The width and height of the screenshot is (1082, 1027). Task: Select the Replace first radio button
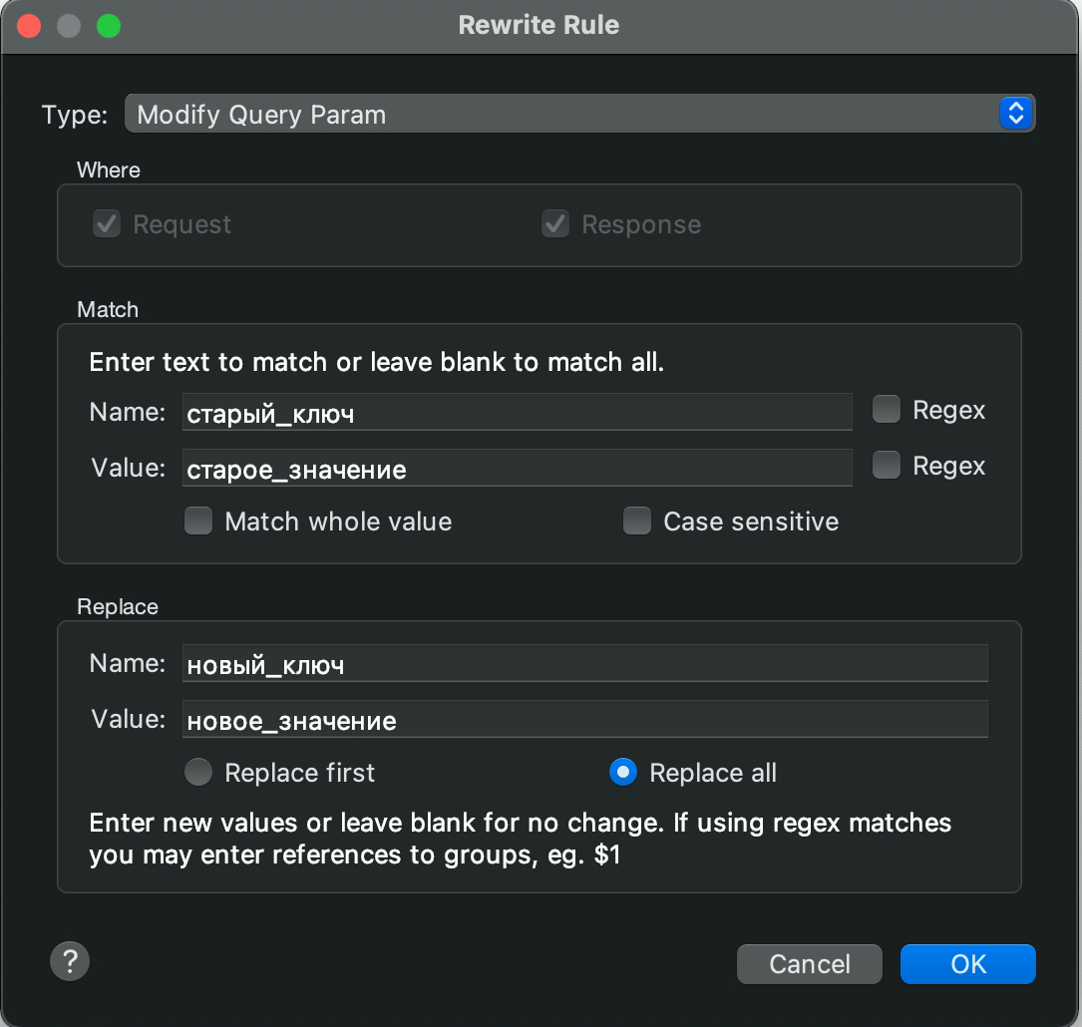point(199,773)
